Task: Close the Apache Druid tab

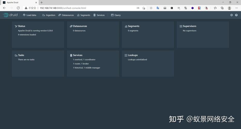Action: point(36,3)
